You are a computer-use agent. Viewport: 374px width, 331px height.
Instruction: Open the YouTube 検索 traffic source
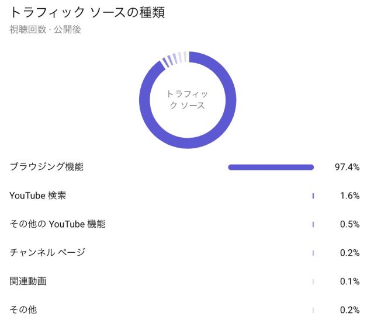coord(38,196)
